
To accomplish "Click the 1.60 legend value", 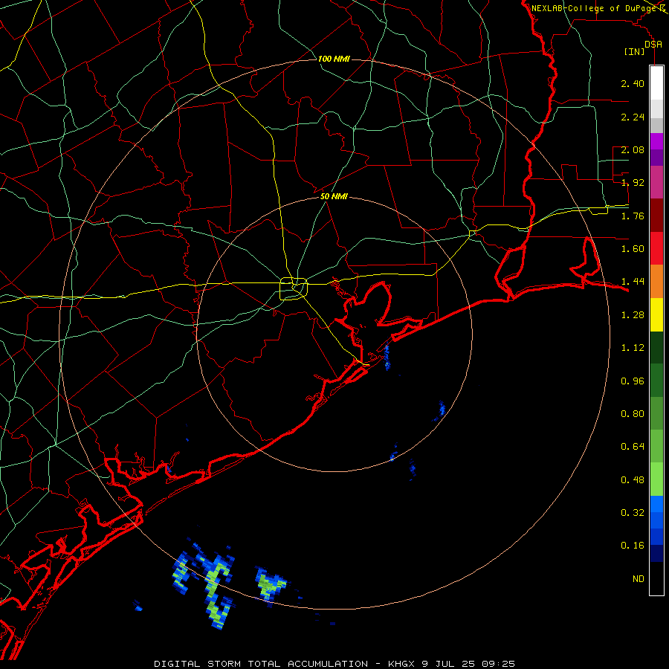I will pyautogui.click(x=633, y=249).
